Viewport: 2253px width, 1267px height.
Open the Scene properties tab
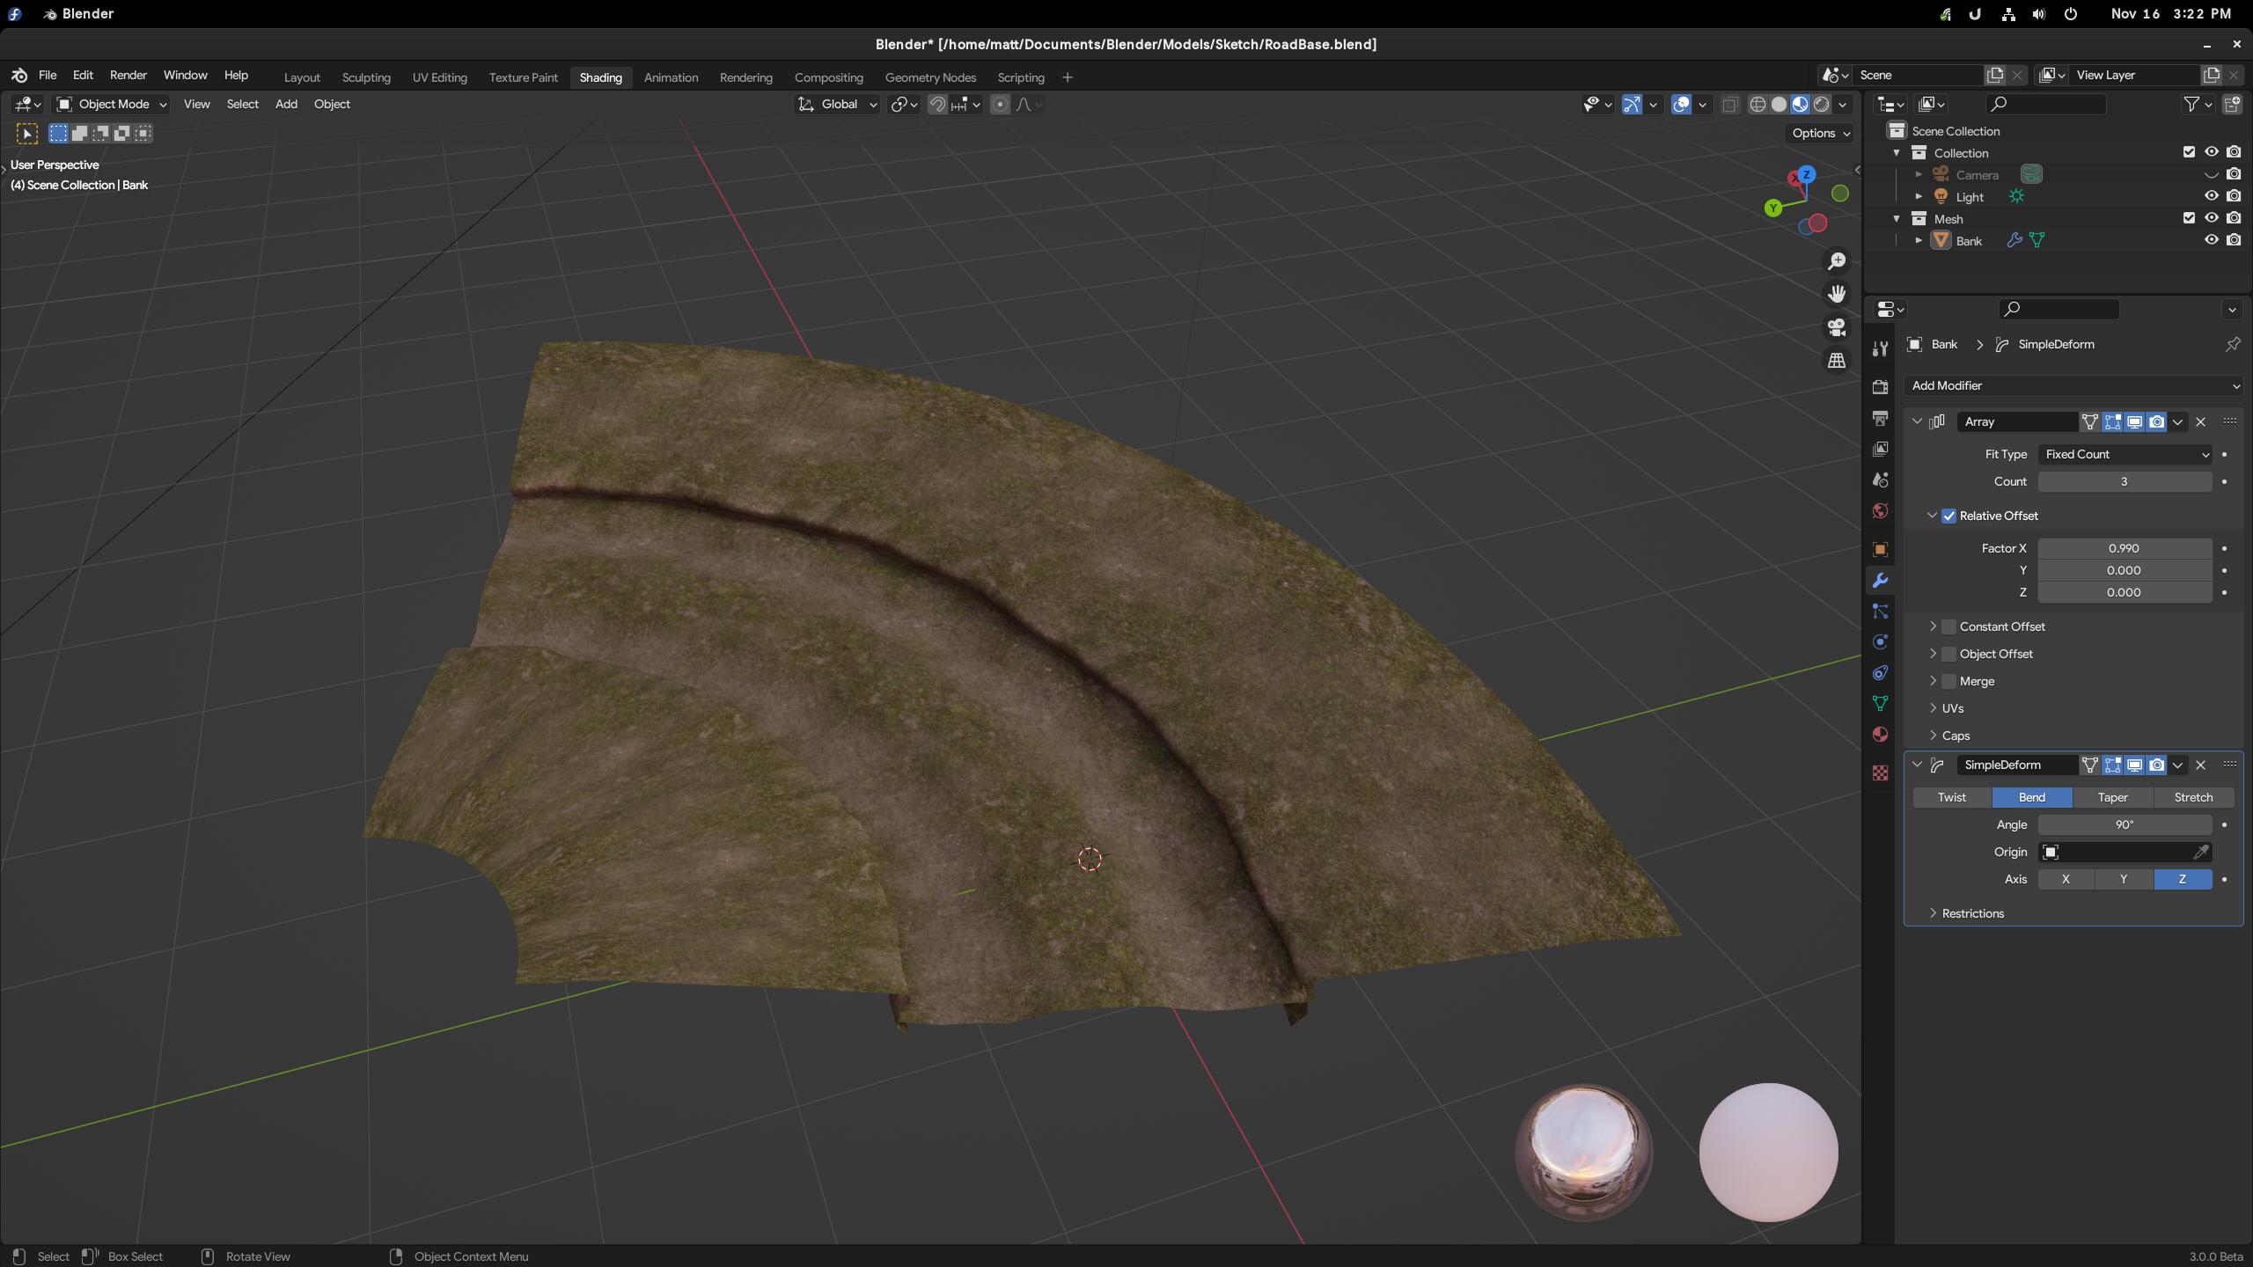[1880, 480]
